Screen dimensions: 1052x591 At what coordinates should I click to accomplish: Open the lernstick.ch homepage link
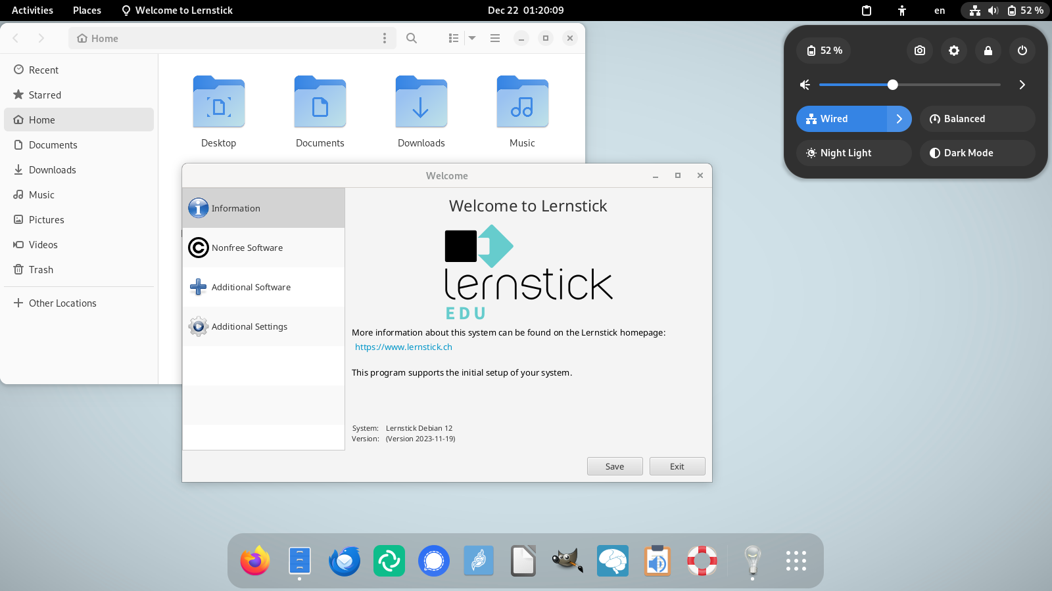[404, 347]
